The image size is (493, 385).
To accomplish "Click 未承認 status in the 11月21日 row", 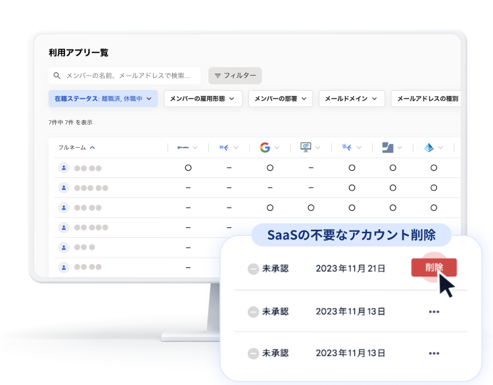I will coord(275,269).
